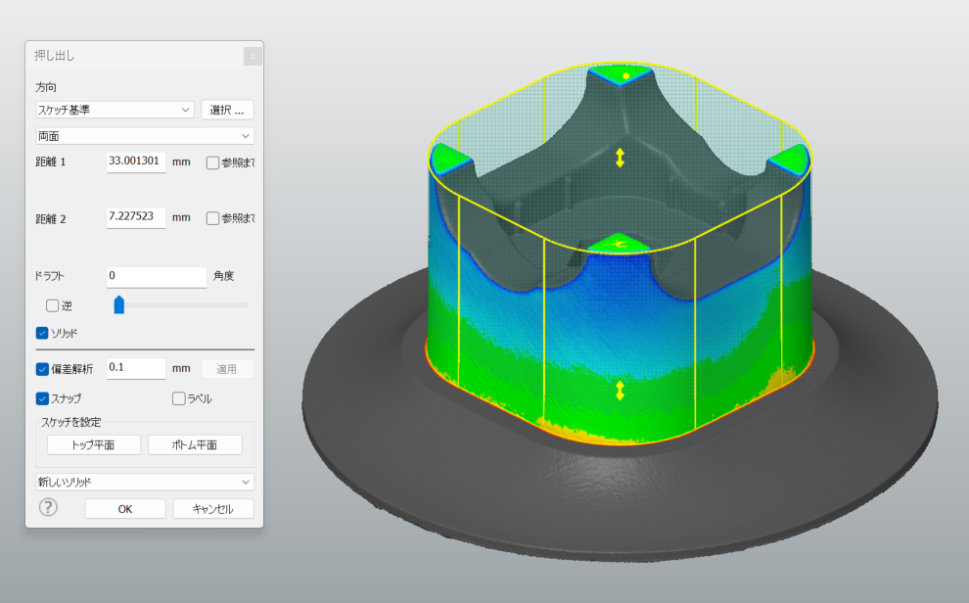The image size is (969, 603).
Task: Turn off the スナップ checkbox
Action: 43,398
